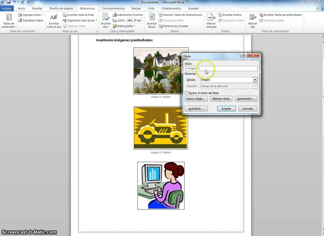
Task: Click Insertar Tabla de ilustraciones
Action: 180,15
